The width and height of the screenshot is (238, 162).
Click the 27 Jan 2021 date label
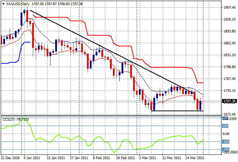pos(79,158)
